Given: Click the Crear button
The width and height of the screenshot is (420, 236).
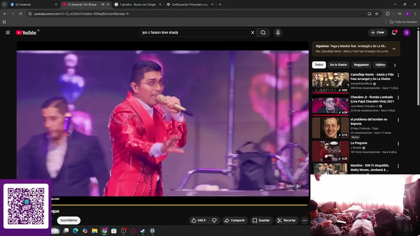Looking at the screenshot, I should point(377,32).
